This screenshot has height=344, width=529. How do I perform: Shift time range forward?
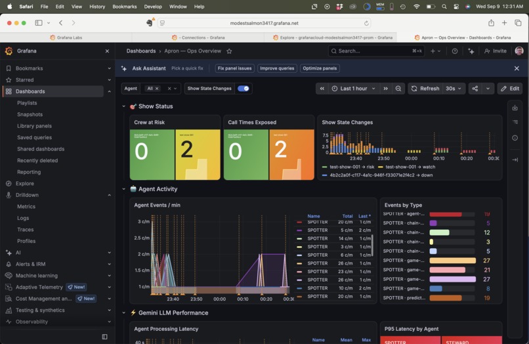coord(385,89)
